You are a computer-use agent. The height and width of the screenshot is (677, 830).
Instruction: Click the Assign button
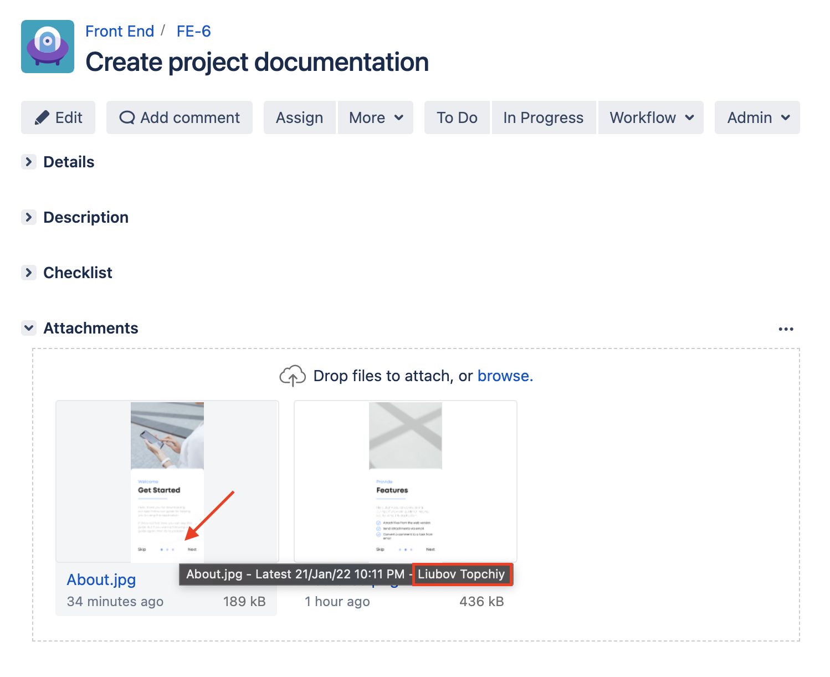(299, 117)
